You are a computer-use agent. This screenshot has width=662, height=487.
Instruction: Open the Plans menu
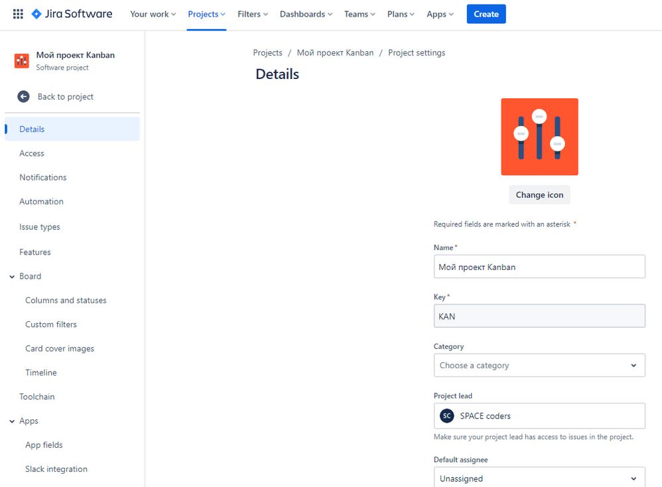(x=401, y=14)
